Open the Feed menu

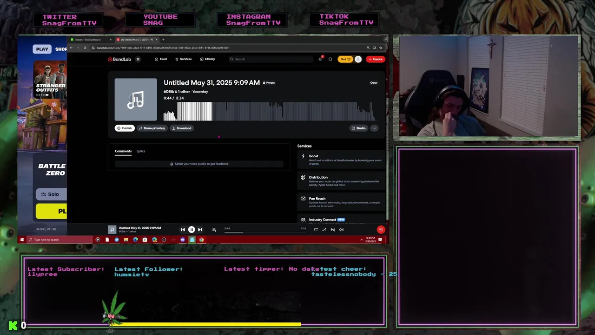point(161,59)
